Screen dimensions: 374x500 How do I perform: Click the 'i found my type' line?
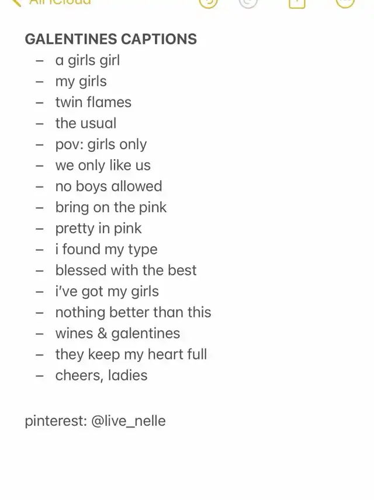coord(106,249)
